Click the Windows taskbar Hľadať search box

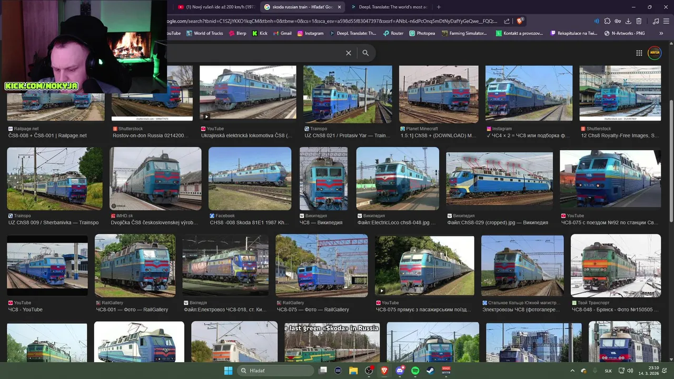(275, 371)
